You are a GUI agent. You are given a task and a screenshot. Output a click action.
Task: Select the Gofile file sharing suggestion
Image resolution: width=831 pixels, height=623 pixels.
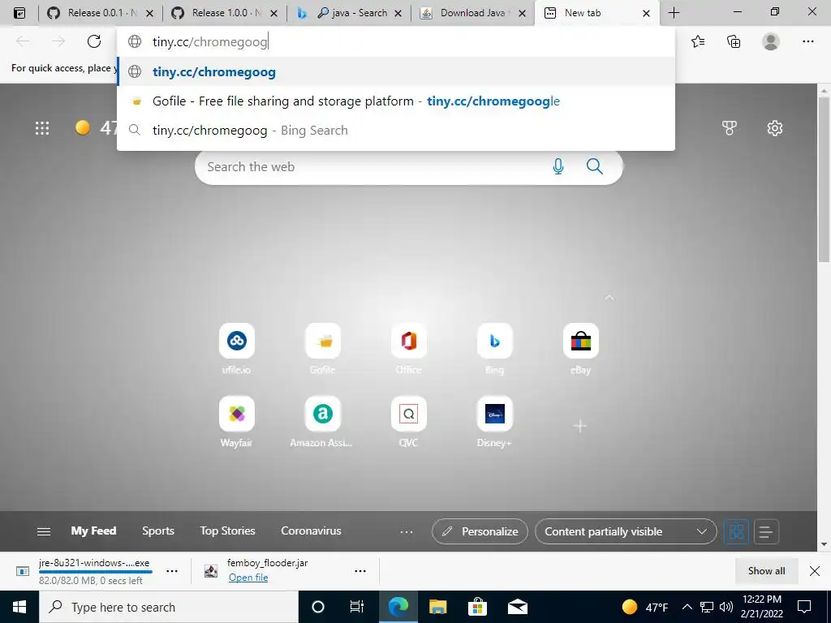pos(396,101)
